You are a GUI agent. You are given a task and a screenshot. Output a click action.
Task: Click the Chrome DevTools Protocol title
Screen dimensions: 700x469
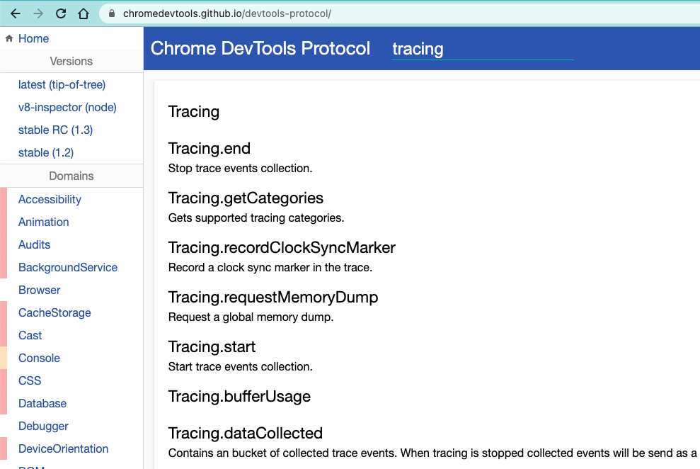click(260, 48)
